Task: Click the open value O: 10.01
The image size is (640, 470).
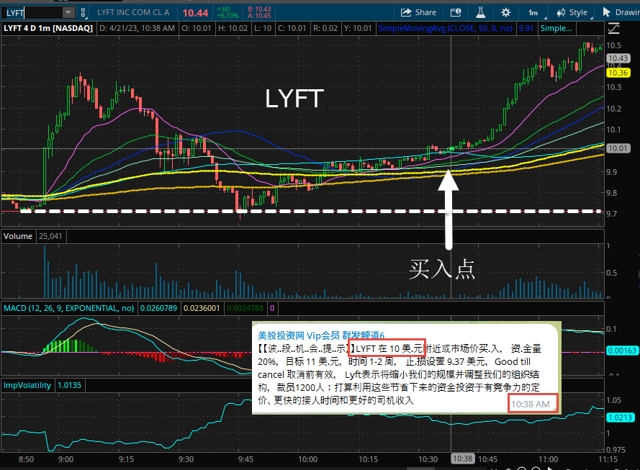Action: point(197,28)
